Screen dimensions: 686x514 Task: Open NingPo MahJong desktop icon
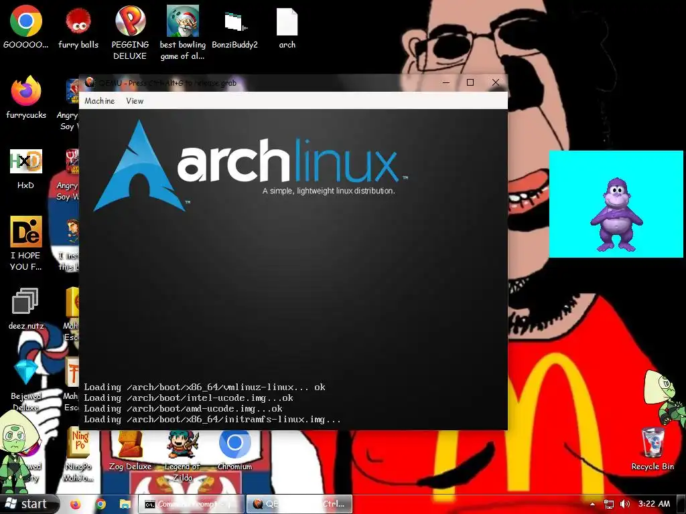pyautogui.click(x=78, y=454)
